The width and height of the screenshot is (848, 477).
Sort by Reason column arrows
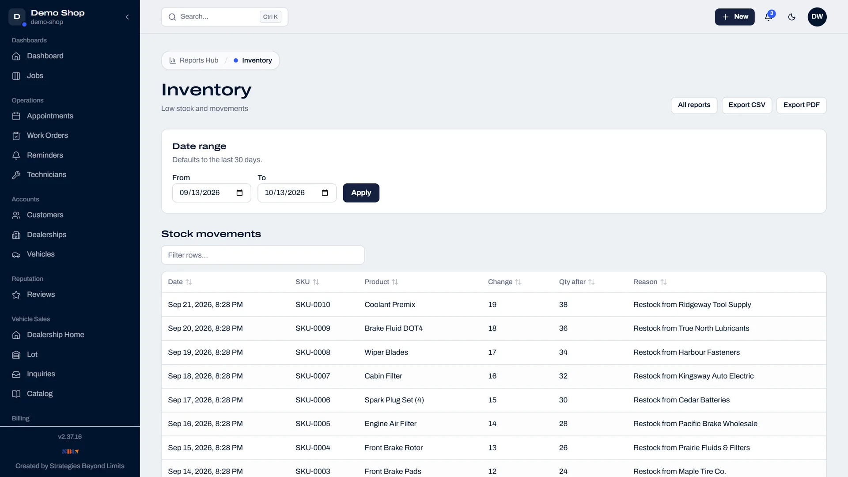click(663, 282)
